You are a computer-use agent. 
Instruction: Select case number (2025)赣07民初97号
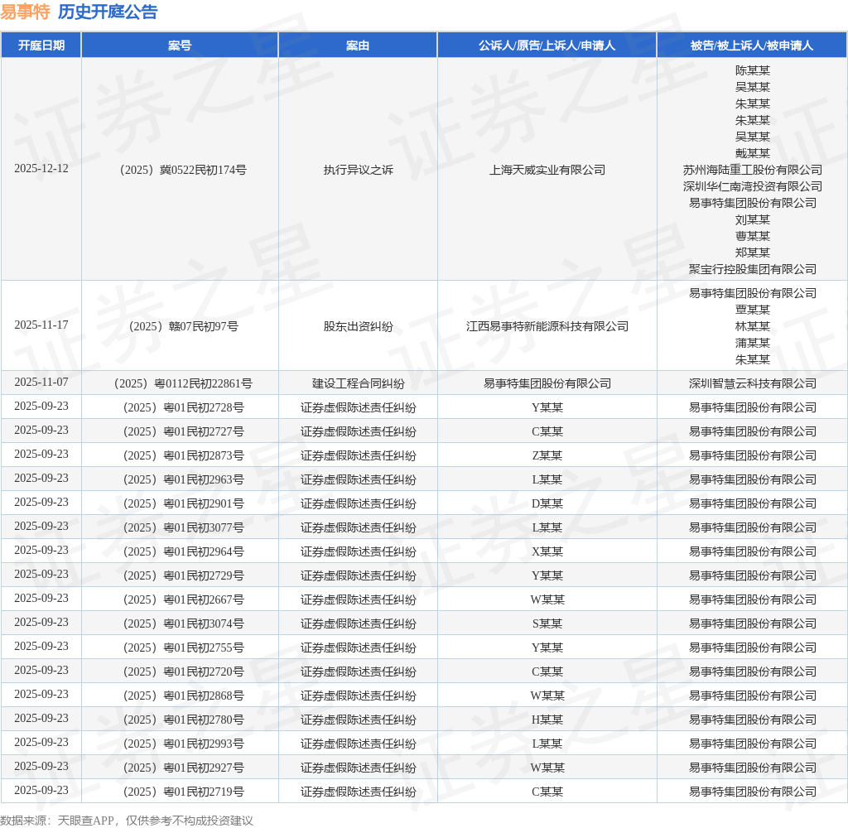point(183,326)
